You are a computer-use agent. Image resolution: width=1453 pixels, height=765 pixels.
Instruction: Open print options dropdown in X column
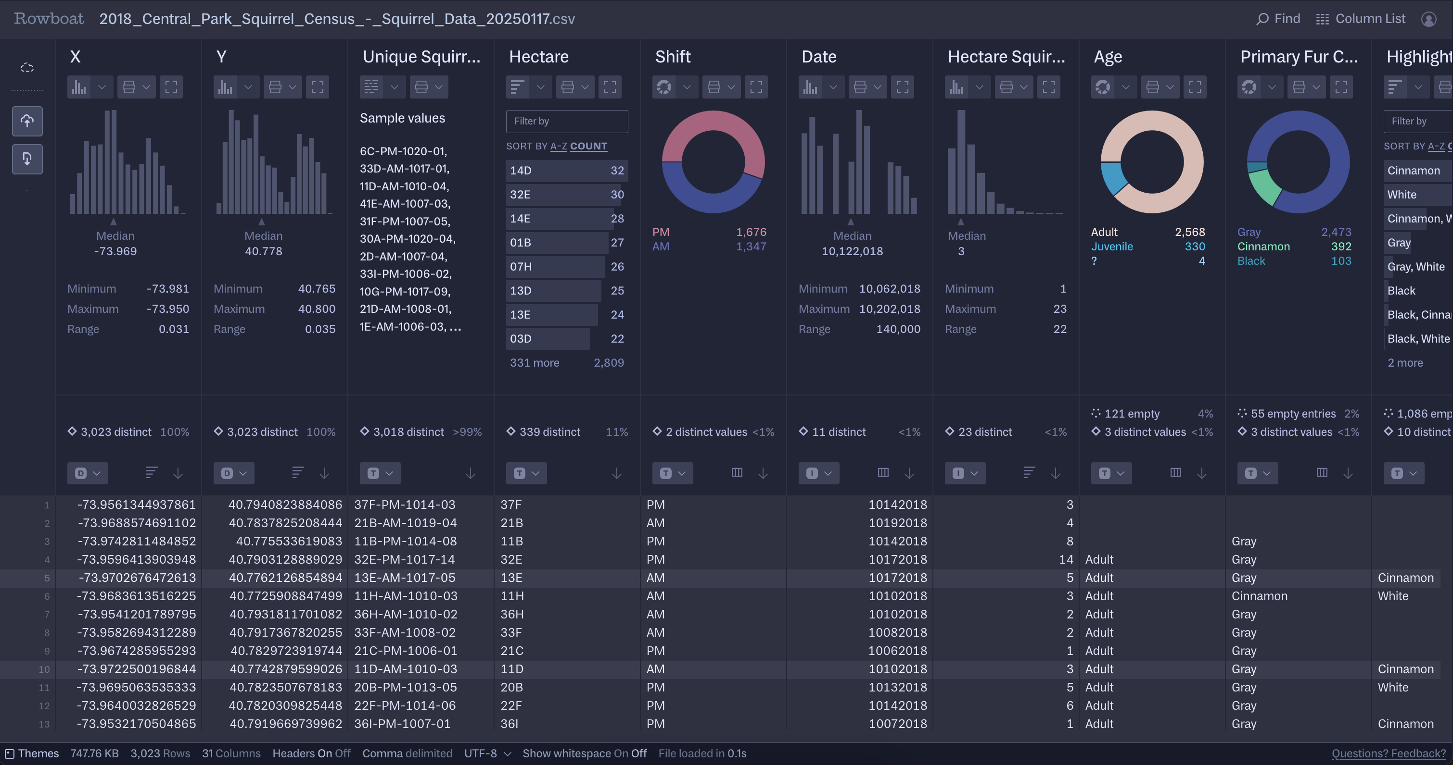point(146,87)
